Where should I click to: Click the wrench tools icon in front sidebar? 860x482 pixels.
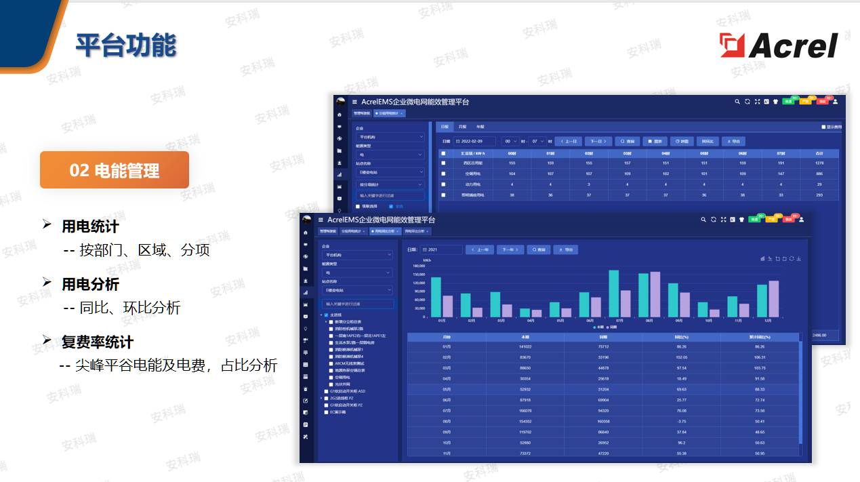click(306, 437)
